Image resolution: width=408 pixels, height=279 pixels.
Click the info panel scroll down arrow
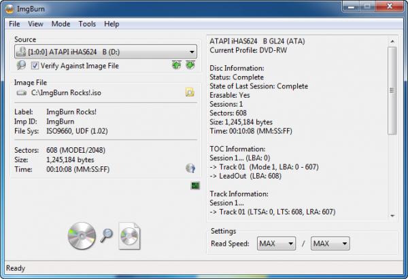pyautogui.click(x=392, y=216)
